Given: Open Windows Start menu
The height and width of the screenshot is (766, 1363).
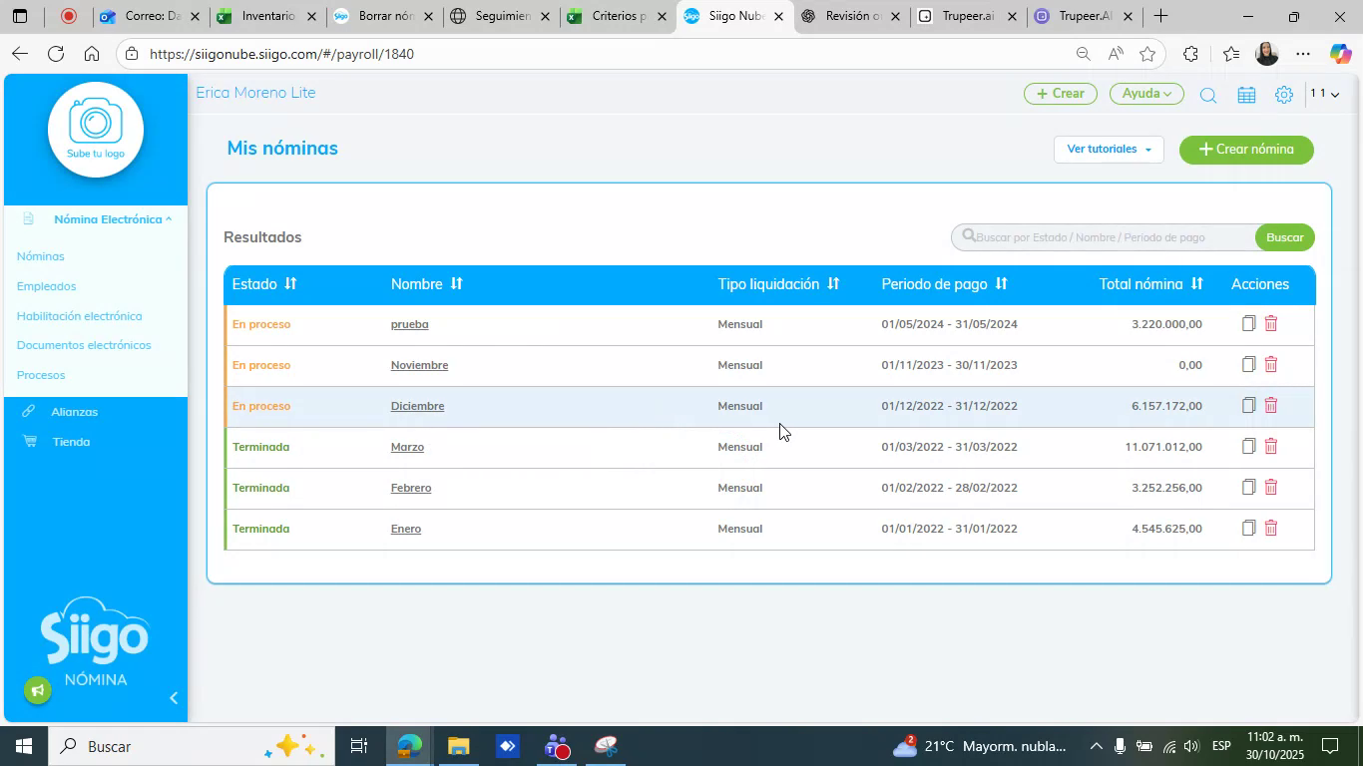Looking at the screenshot, I should coord(23,746).
